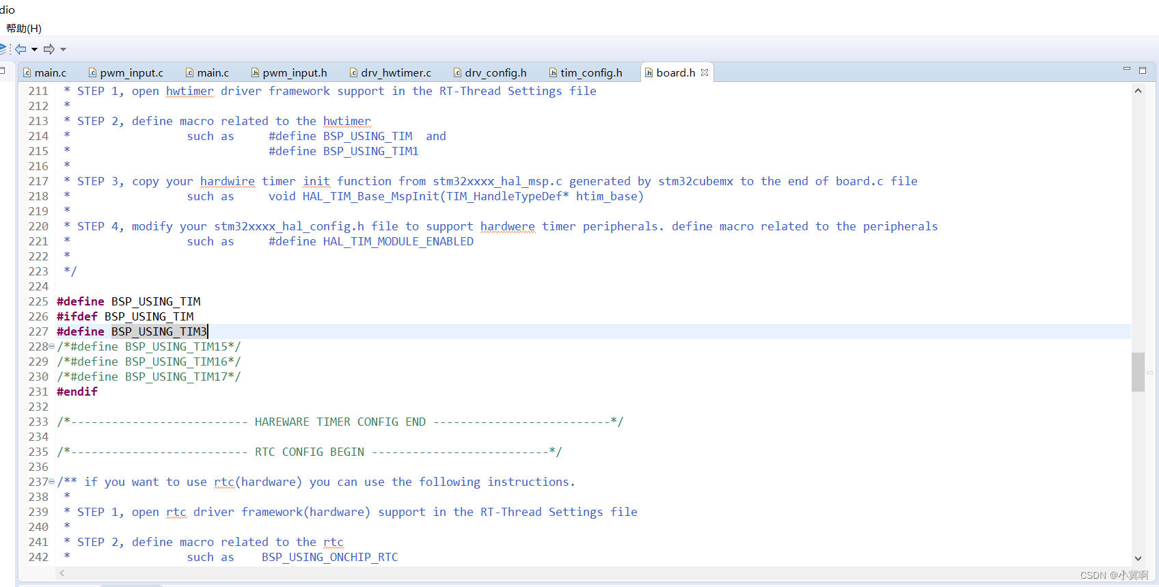Place cursor on '#define BSP_USING_TIM' at line 225
Image resolution: width=1159 pixels, height=587 pixels.
pyautogui.click(x=128, y=301)
